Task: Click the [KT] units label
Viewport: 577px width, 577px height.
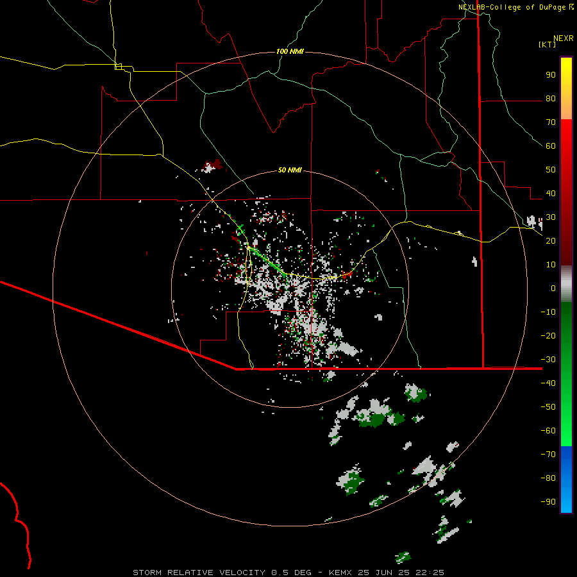Action: coord(547,44)
